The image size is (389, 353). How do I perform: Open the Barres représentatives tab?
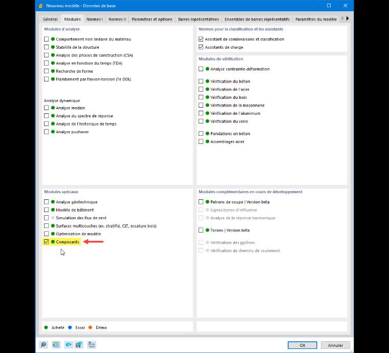199,19
